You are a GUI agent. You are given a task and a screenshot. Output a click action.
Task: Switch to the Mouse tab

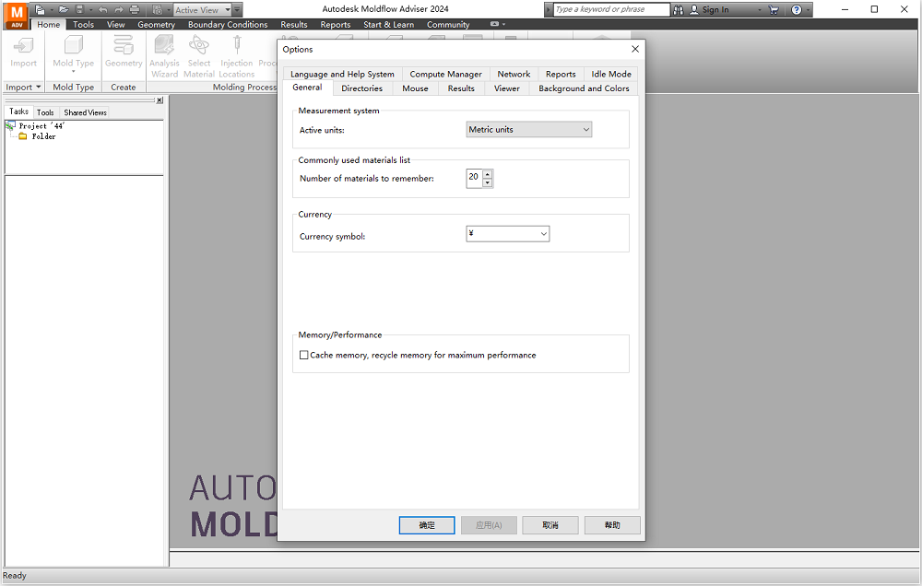click(415, 88)
